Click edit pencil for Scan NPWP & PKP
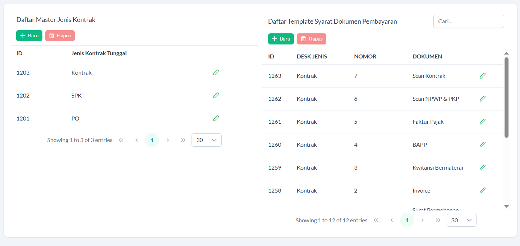 point(483,99)
